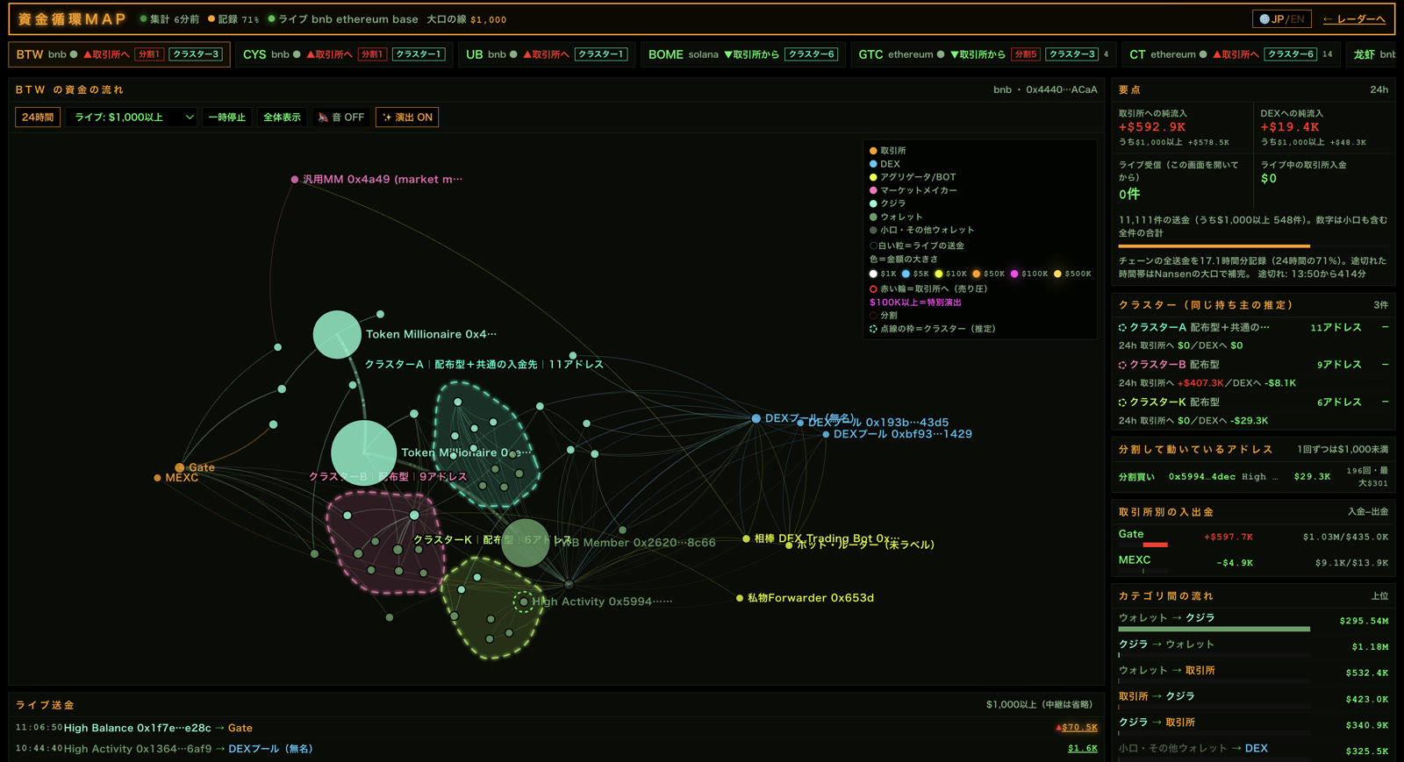Toggle the 一時停止 pause button
Screen dimensions: 1404x762
[227, 118]
